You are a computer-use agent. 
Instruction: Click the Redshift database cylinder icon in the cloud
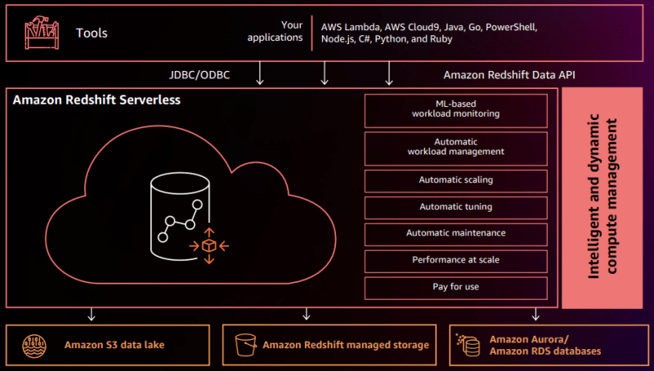tap(180, 217)
